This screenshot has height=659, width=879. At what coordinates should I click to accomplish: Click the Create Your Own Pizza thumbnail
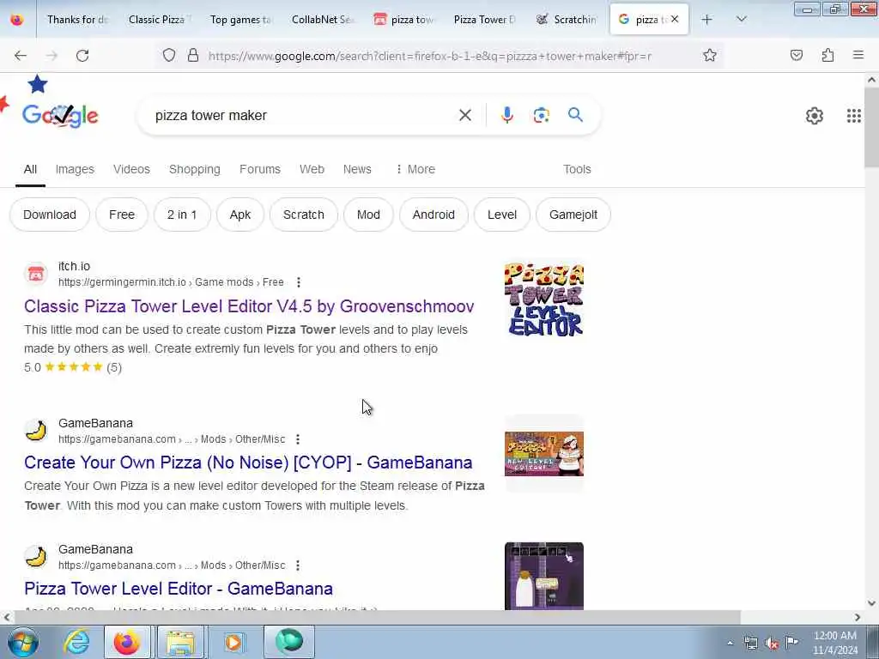(x=543, y=454)
